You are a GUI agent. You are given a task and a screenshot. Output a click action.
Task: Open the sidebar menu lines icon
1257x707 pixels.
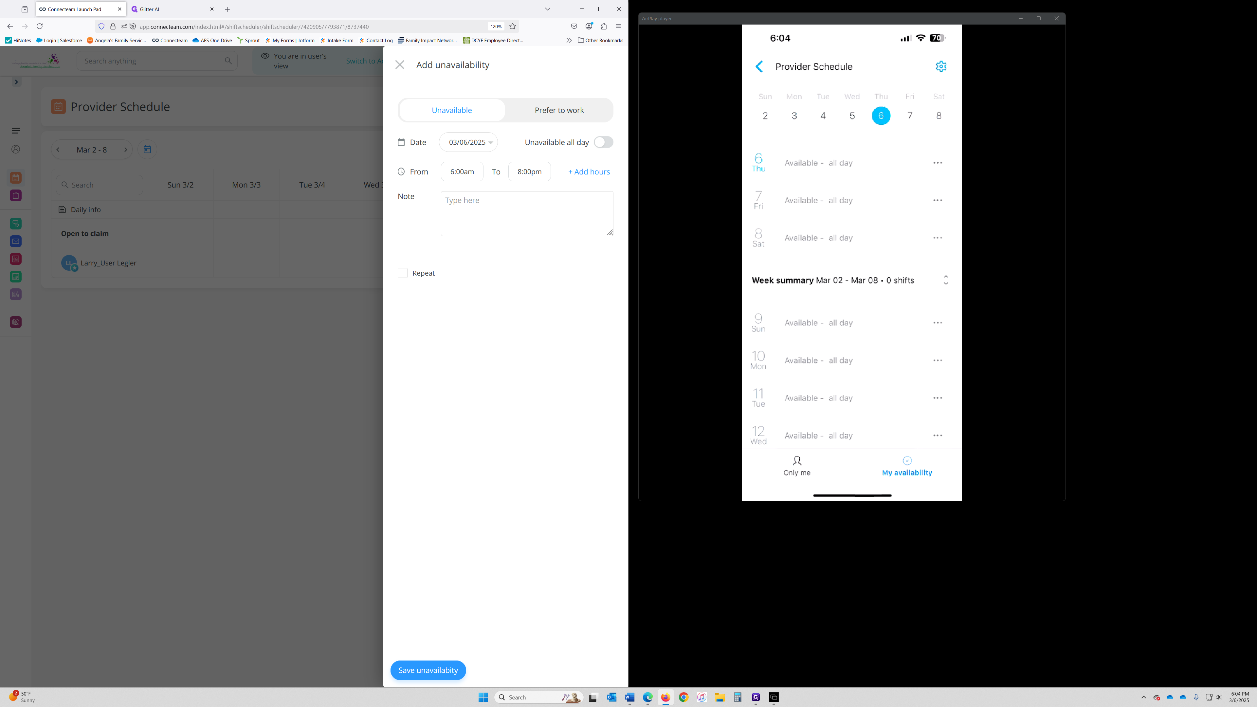(x=16, y=131)
